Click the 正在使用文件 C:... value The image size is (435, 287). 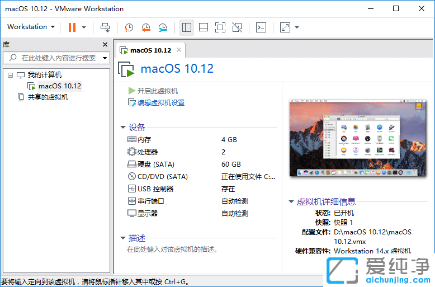coord(248,177)
